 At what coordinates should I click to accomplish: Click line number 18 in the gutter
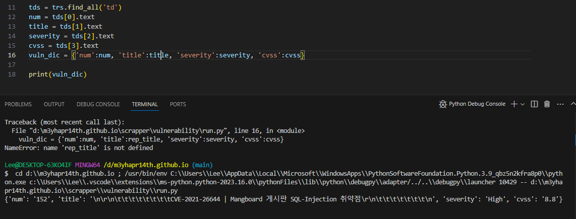tap(12, 74)
